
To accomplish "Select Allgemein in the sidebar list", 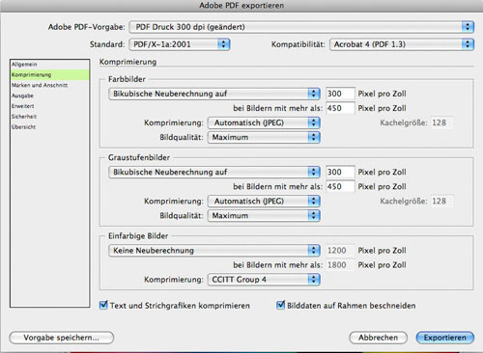I will click(x=50, y=65).
